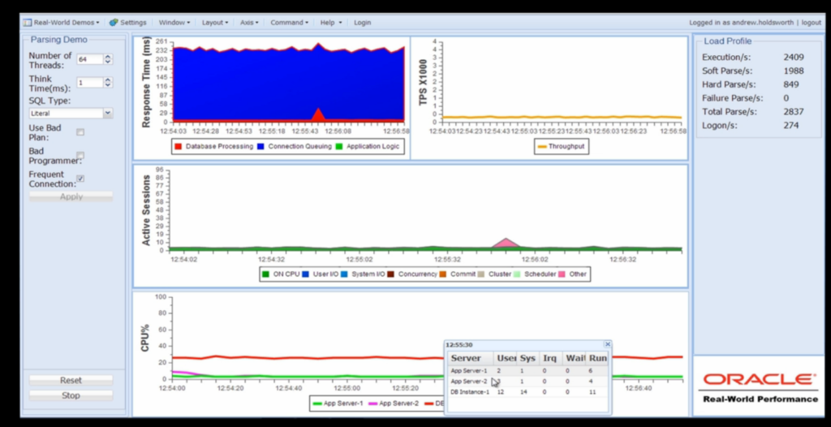
Task: Open the Window menu
Action: point(174,22)
